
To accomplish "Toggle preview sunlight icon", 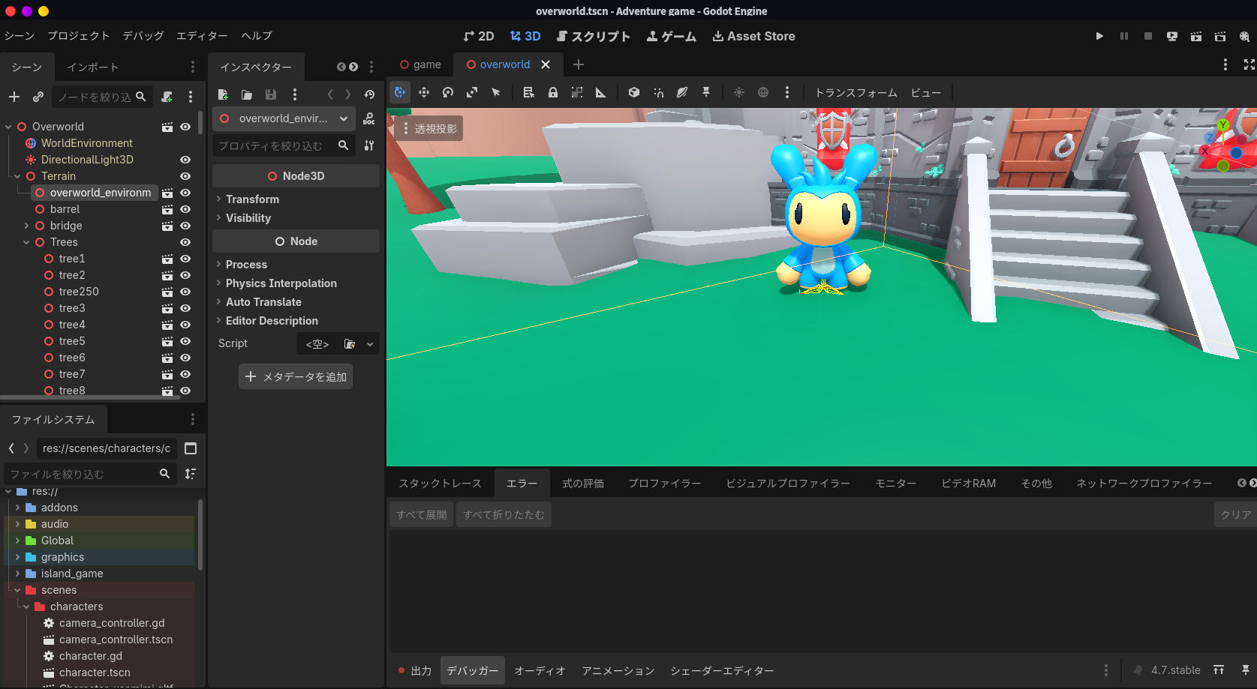I will pos(739,92).
